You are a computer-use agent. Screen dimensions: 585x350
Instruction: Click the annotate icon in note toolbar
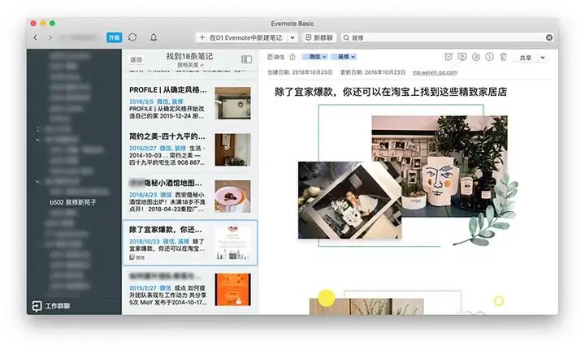pos(475,57)
